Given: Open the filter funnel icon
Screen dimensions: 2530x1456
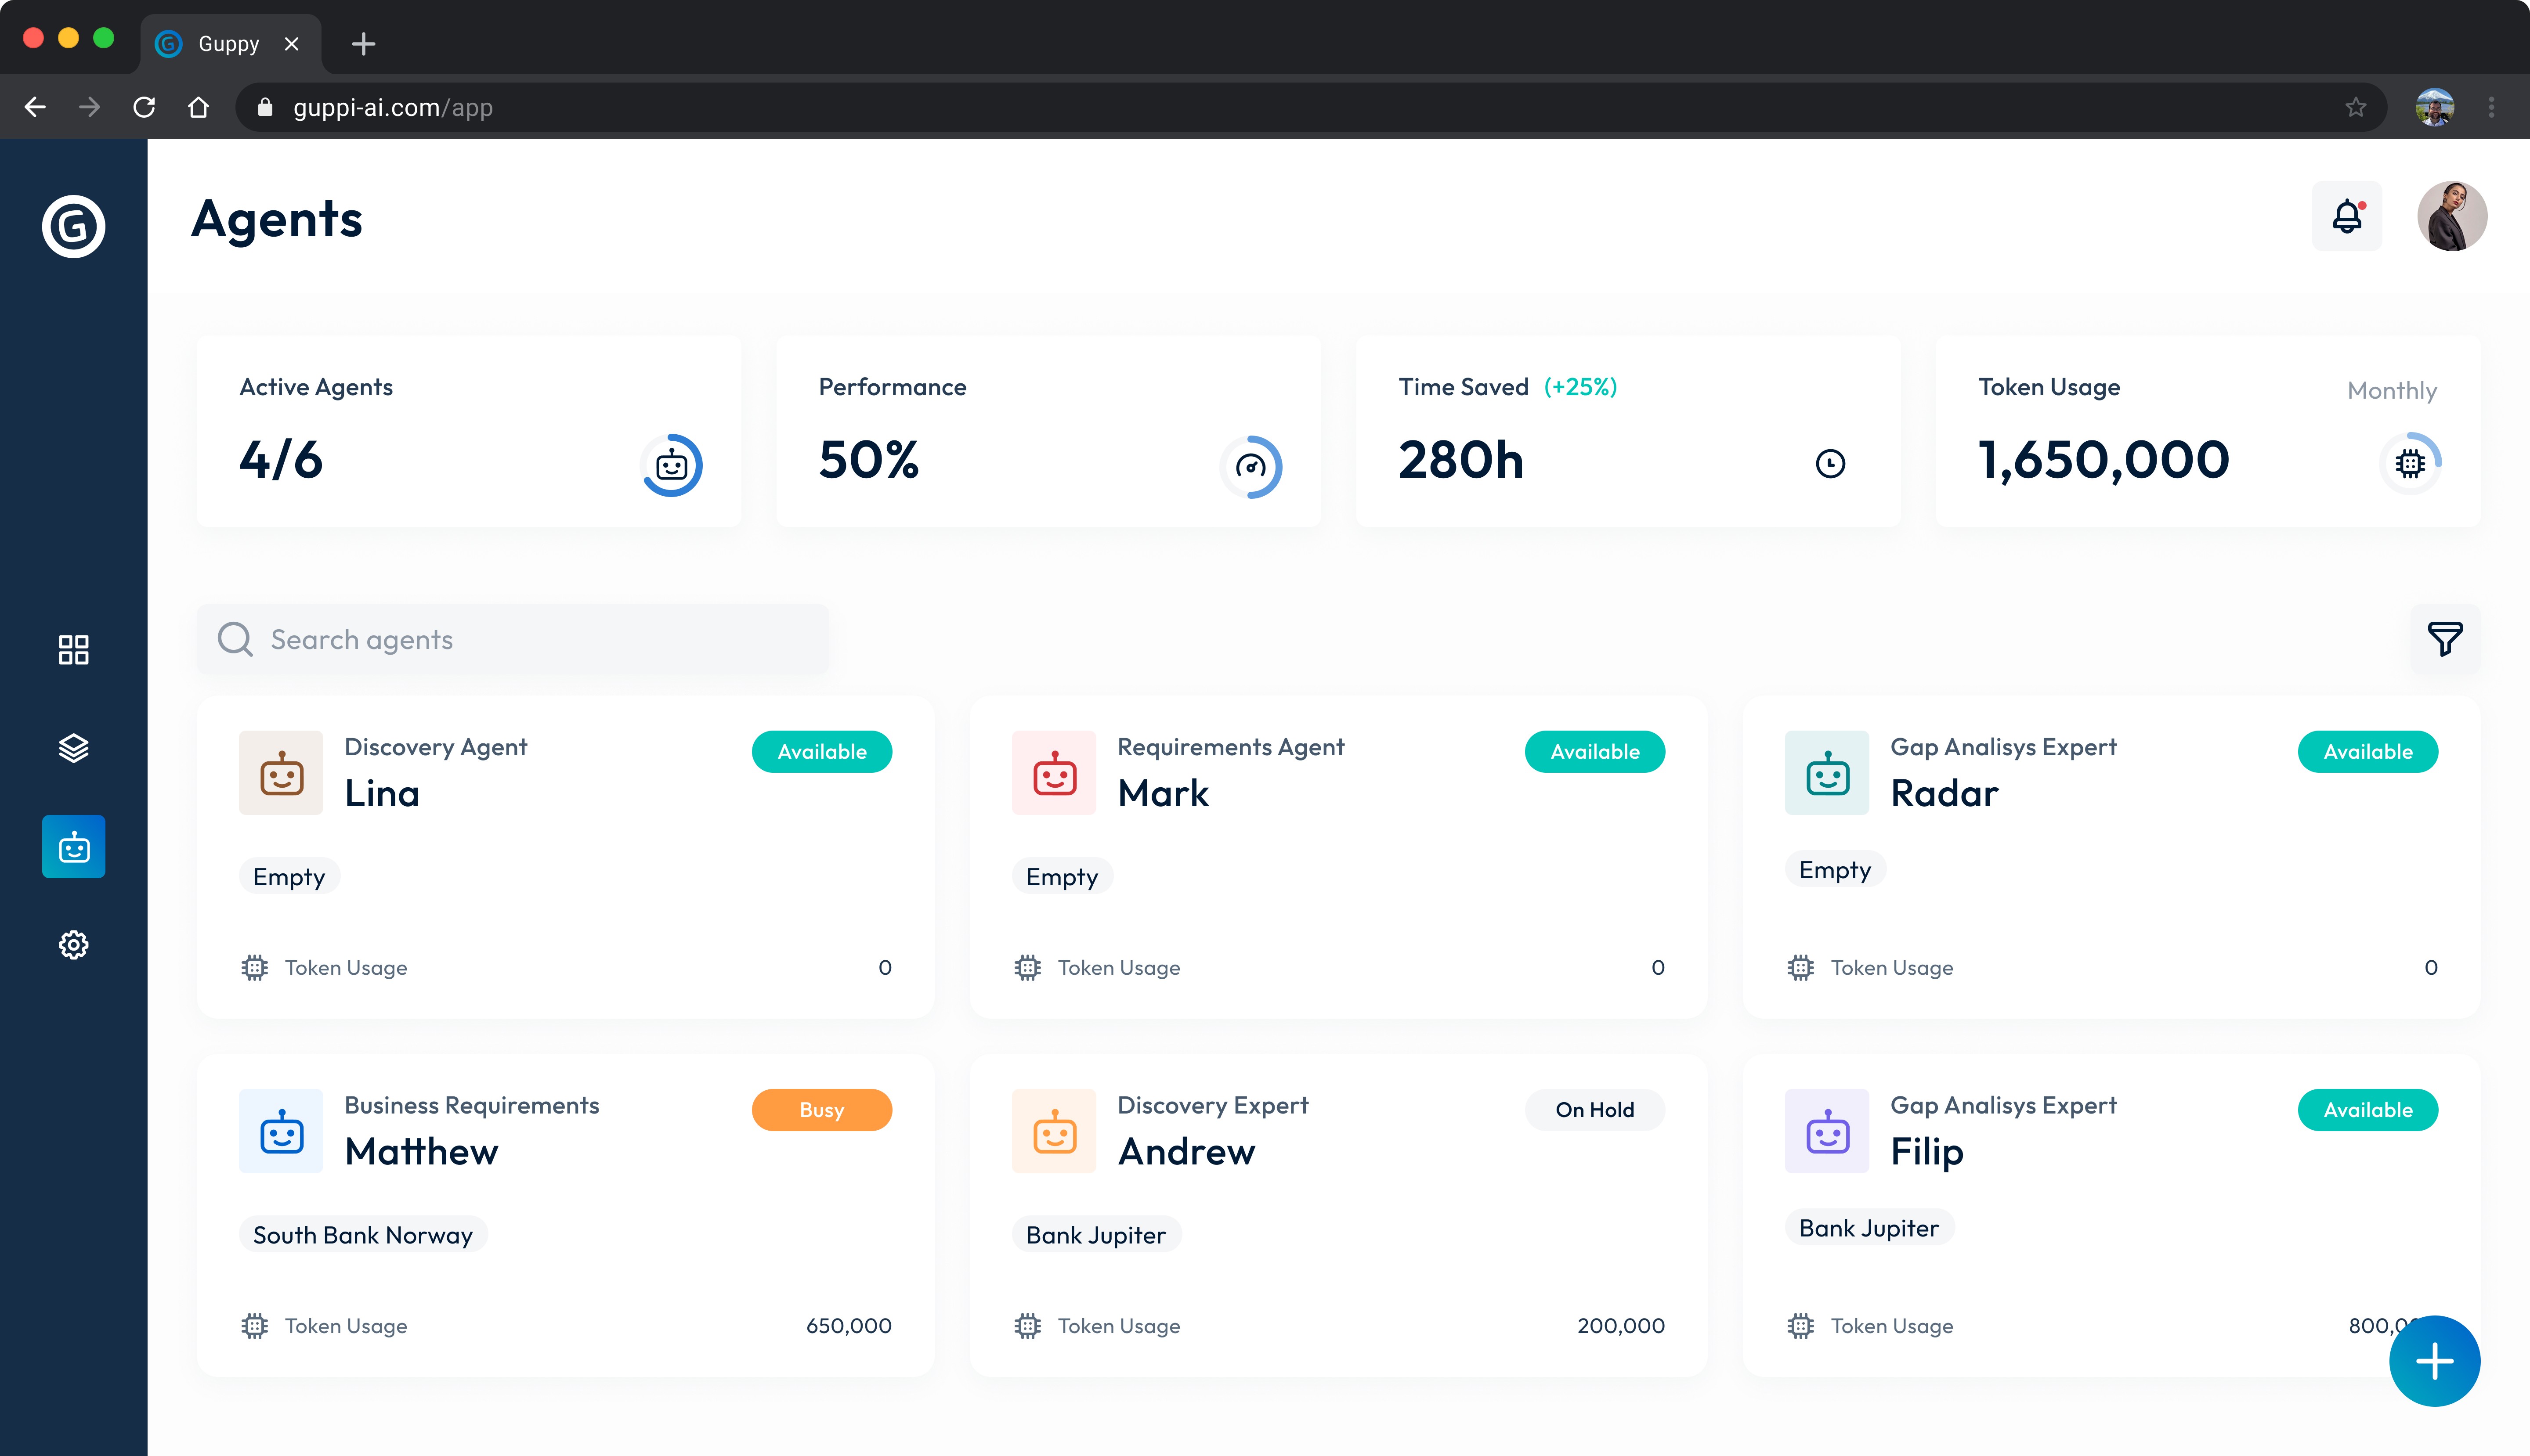Looking at the screenshot, I should point(2444,639).
